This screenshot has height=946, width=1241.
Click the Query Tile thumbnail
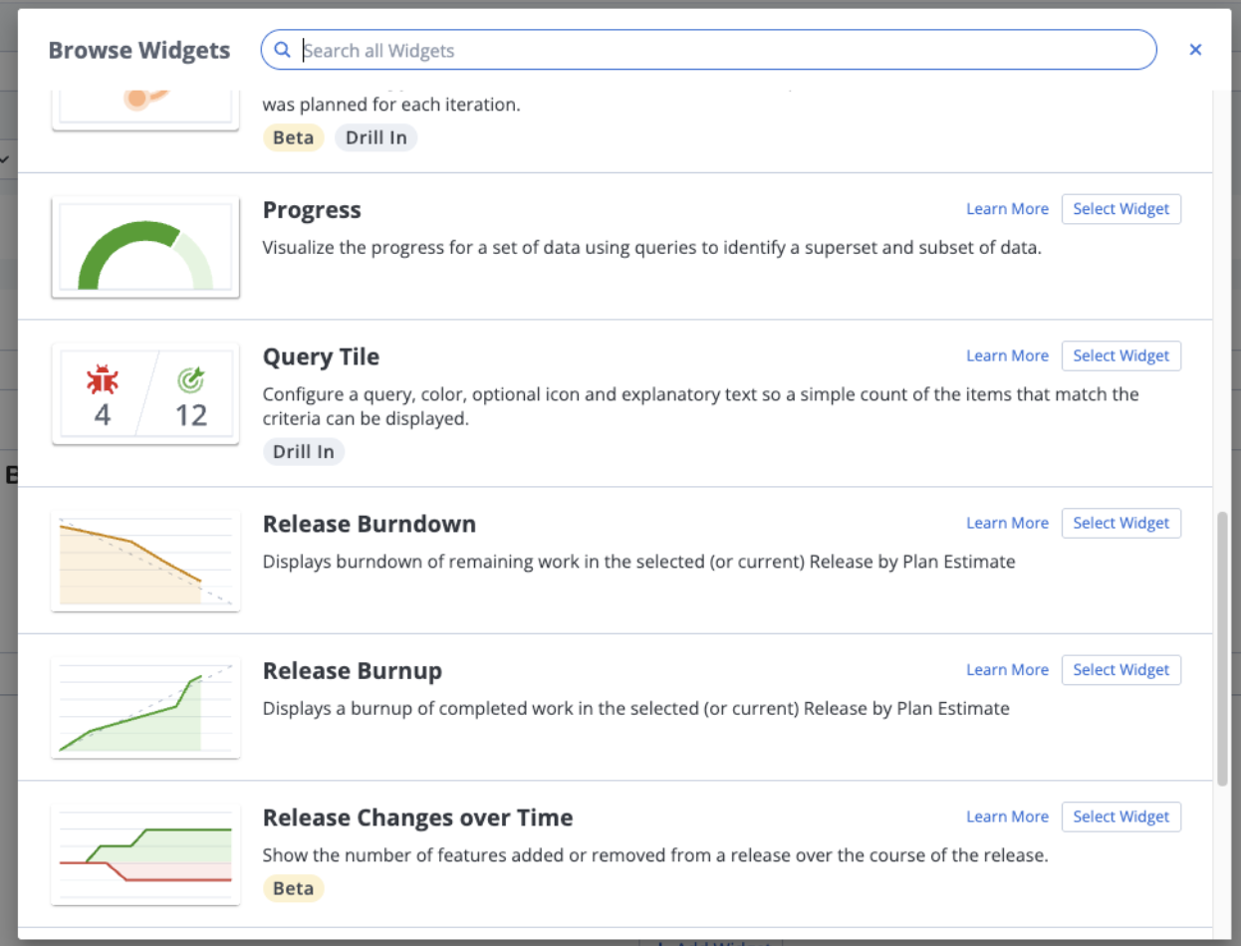coord(145,394)
